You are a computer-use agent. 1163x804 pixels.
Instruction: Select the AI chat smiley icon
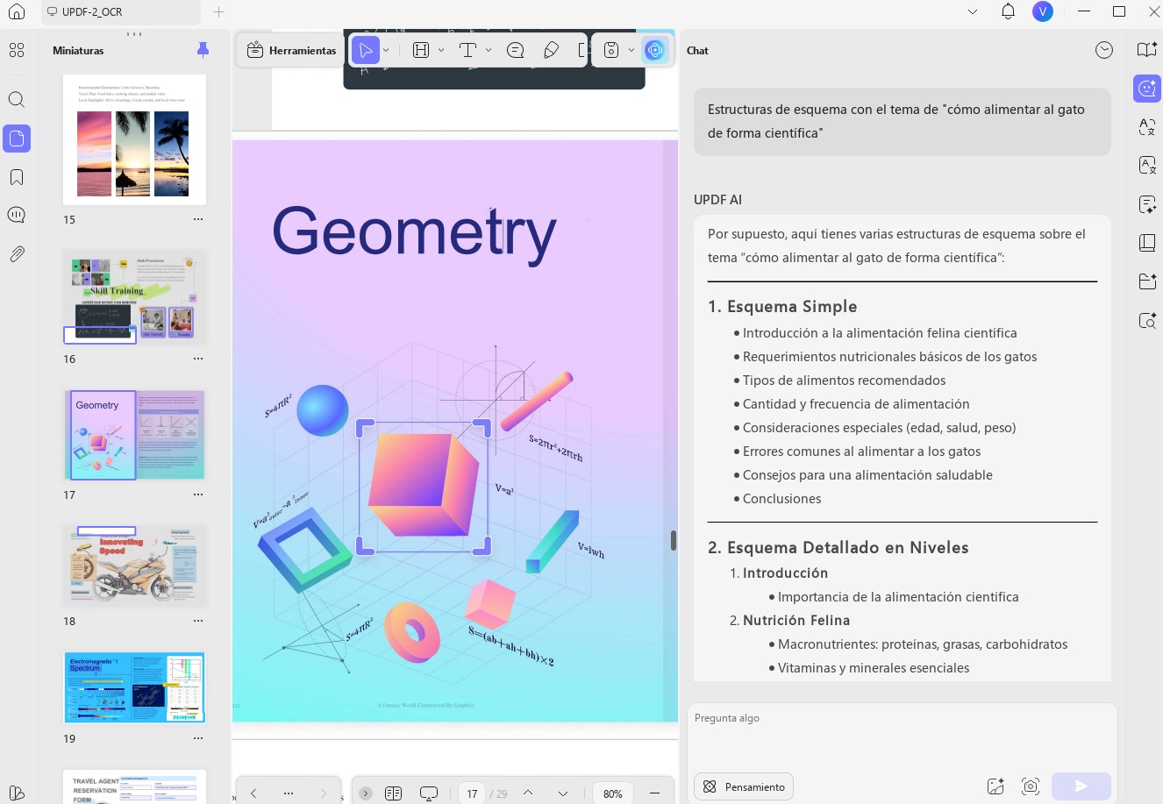[1147, 89]
